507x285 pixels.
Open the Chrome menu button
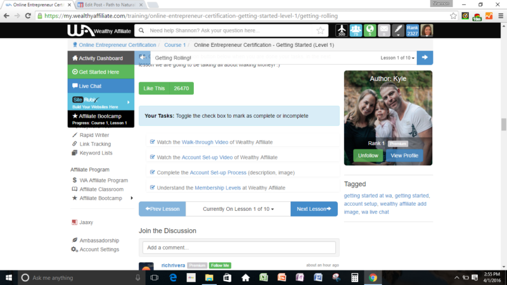[x=501, y=16]
